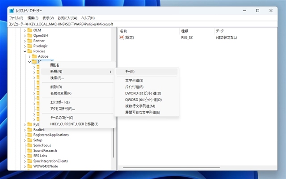286x179 pixels.
Task: Select the OEM folder icon
Action: coord(29,30)
